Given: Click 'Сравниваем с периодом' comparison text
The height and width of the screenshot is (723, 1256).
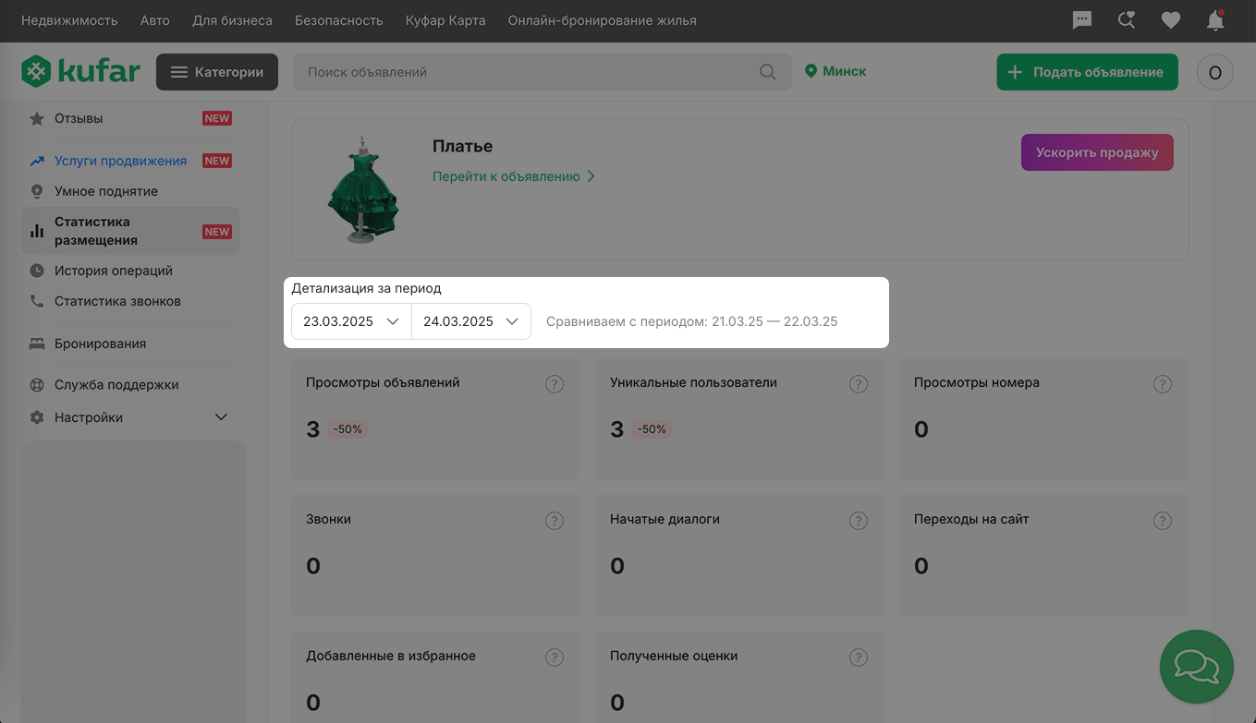Looking at the screenshot, I should [692, 321].
